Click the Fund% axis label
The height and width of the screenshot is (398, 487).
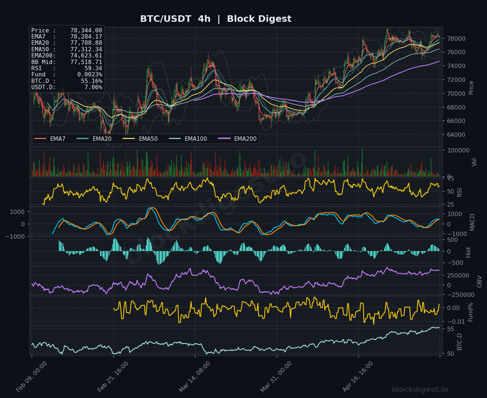(470, 312)
